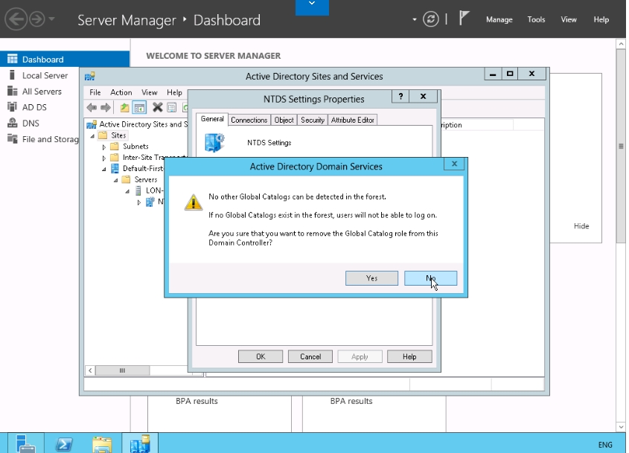Collapse the Servers tree node
The width and height of the screenshot is (629, 453).
click(x=115, y=180)
